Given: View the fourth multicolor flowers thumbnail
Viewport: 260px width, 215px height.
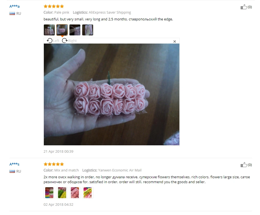Looking at the screenshot, I should click(x=88, y=193).
